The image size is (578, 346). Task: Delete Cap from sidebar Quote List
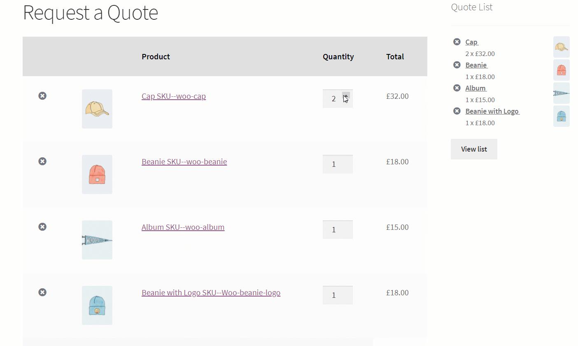(457, 42)
